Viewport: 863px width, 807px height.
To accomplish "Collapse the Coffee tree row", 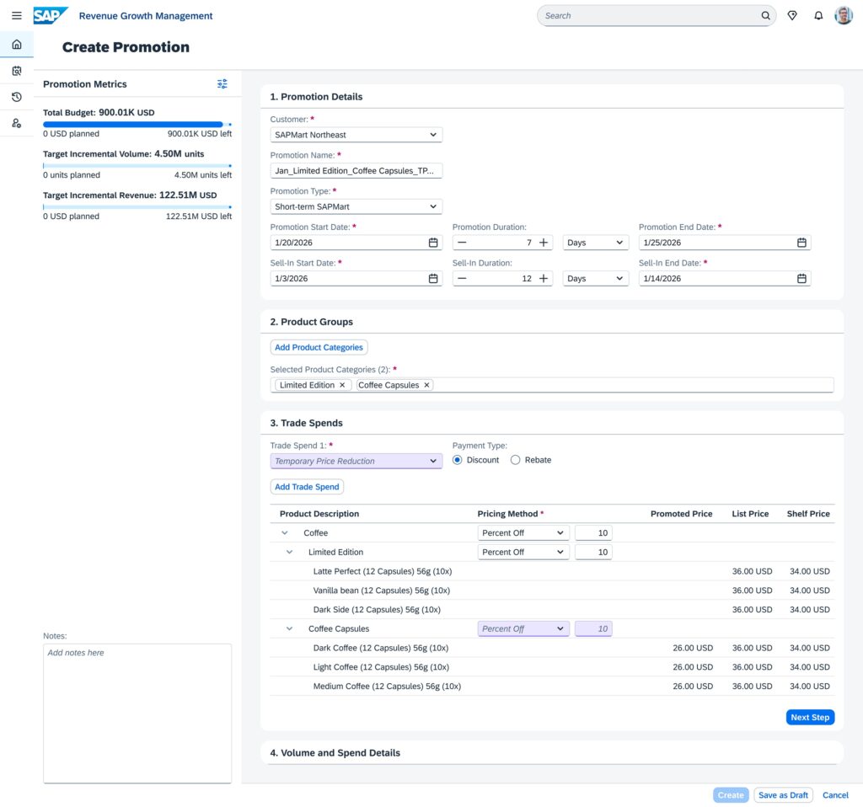I will [285, 532].
